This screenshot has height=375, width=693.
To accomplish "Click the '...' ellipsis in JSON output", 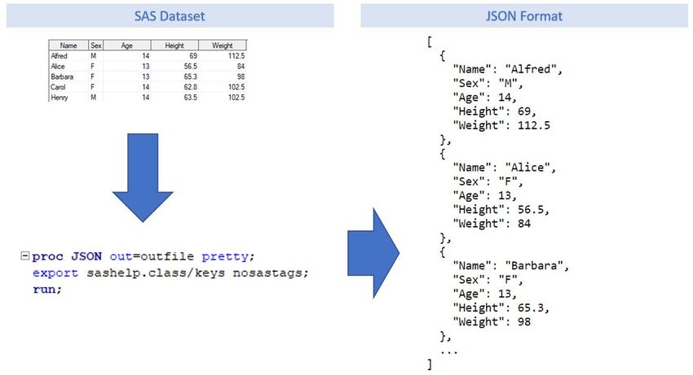I will click(449, 352).
